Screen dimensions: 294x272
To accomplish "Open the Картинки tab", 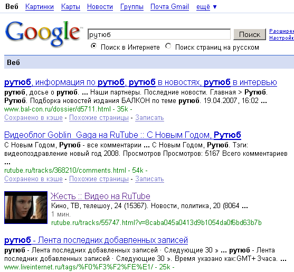I will [40, 7].
